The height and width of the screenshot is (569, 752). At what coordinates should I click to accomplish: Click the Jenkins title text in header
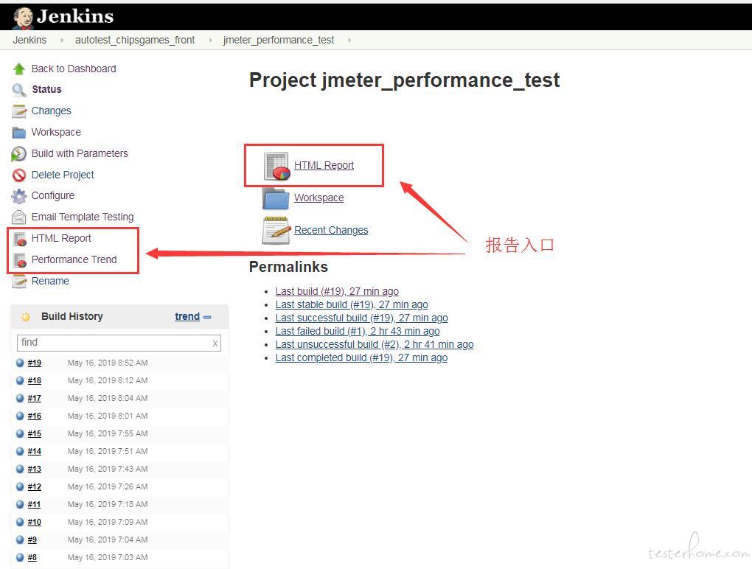point(74,17)
